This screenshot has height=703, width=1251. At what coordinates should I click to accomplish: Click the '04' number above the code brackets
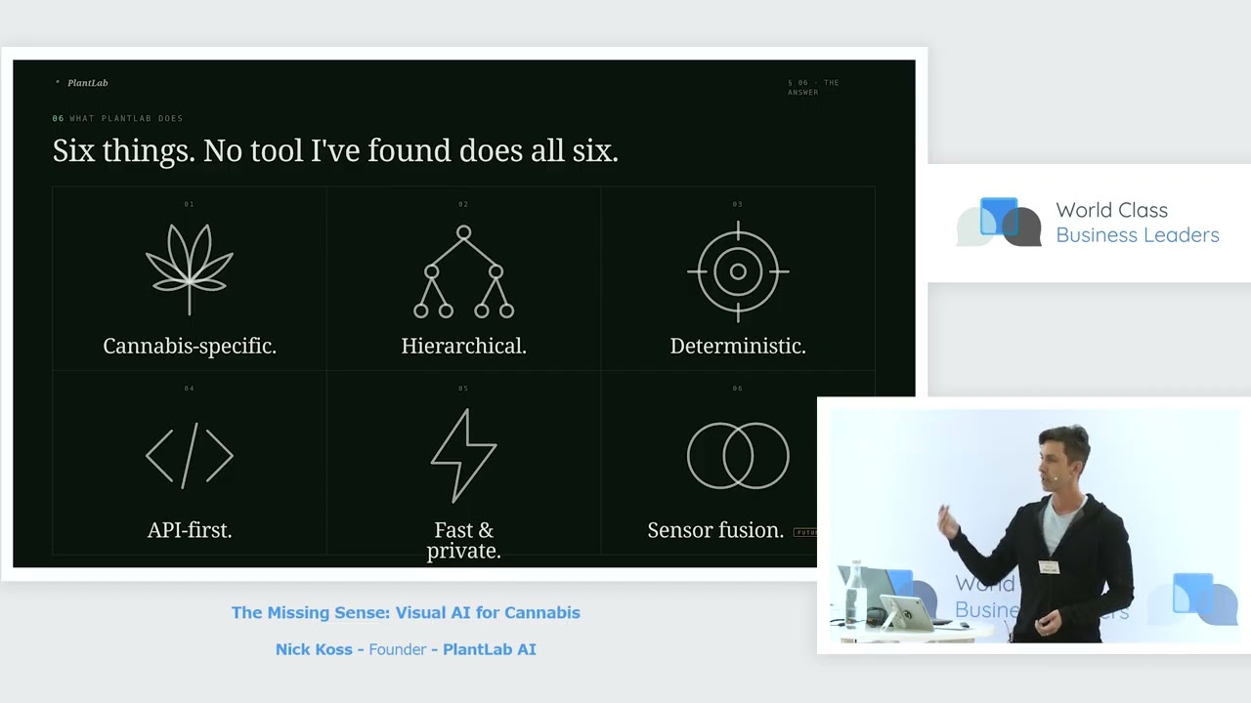click(190, 389)
